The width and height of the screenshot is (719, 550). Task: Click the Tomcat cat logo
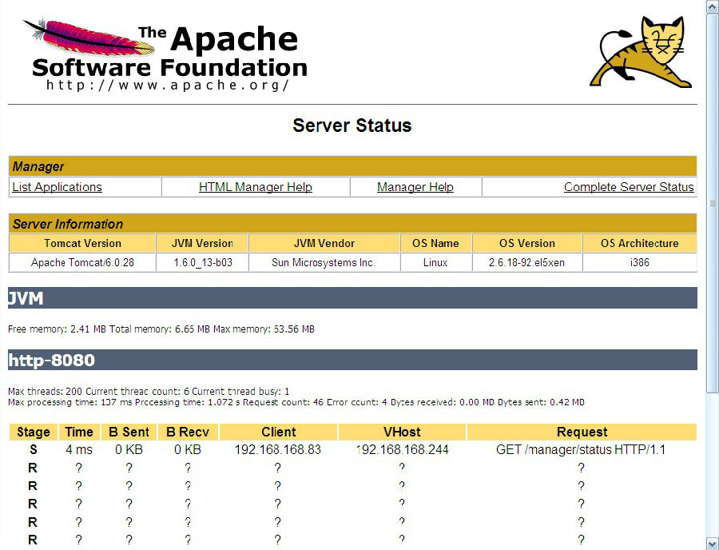click(x=641, y=52)
